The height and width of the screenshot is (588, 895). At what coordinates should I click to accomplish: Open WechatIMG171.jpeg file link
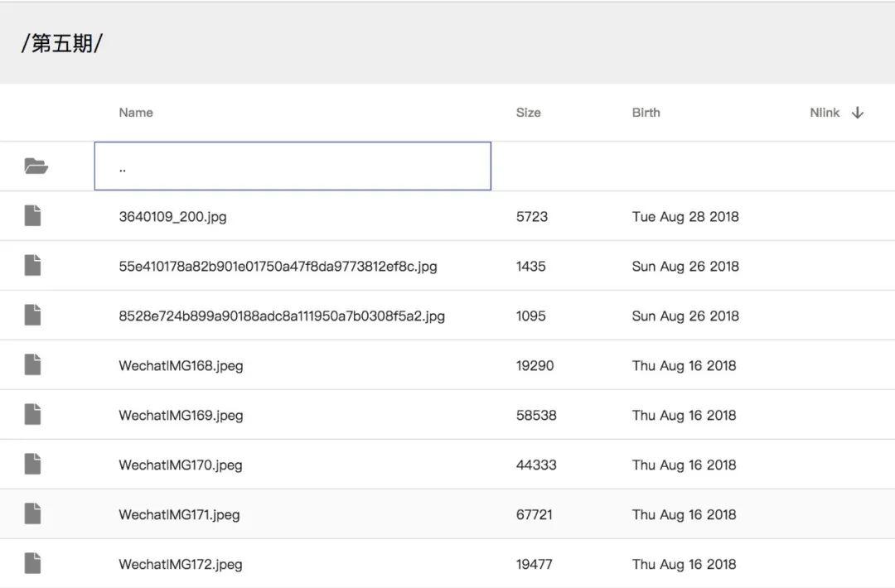[x=179, y=515]
